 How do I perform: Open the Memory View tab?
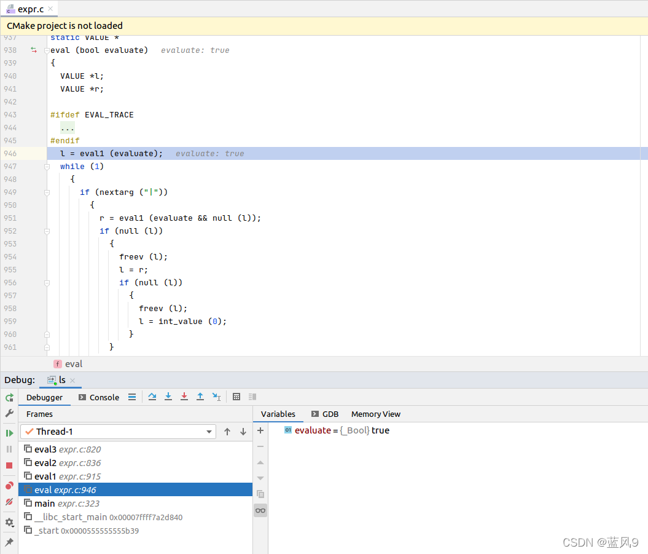tap(375, 414)
